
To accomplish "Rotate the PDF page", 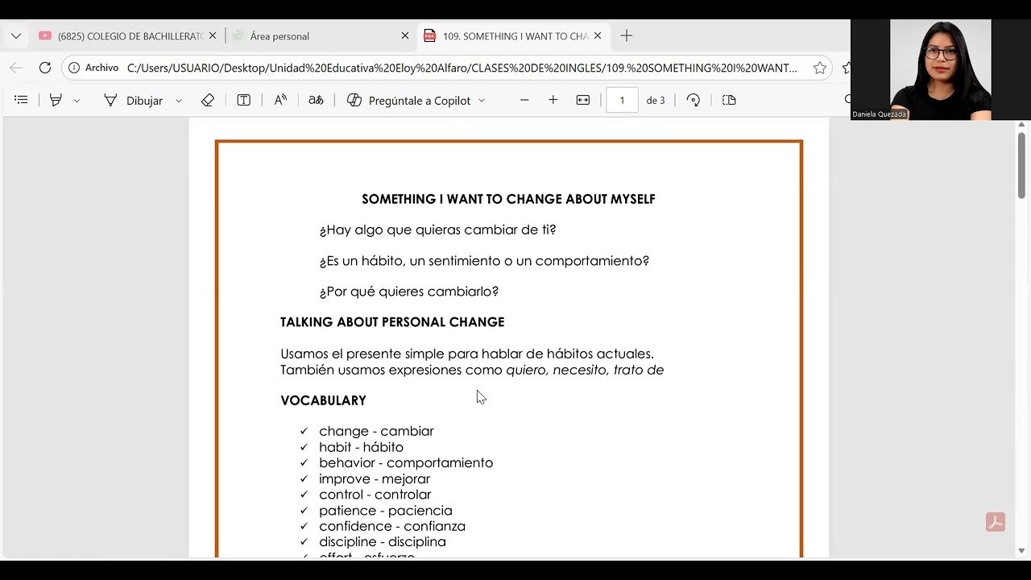I will (x=694, y=100).
